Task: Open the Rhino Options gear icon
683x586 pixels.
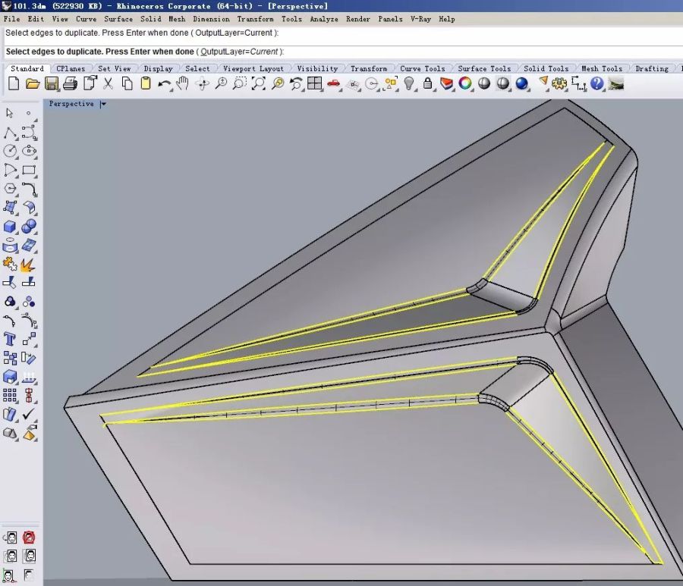Action: (560, 84)
